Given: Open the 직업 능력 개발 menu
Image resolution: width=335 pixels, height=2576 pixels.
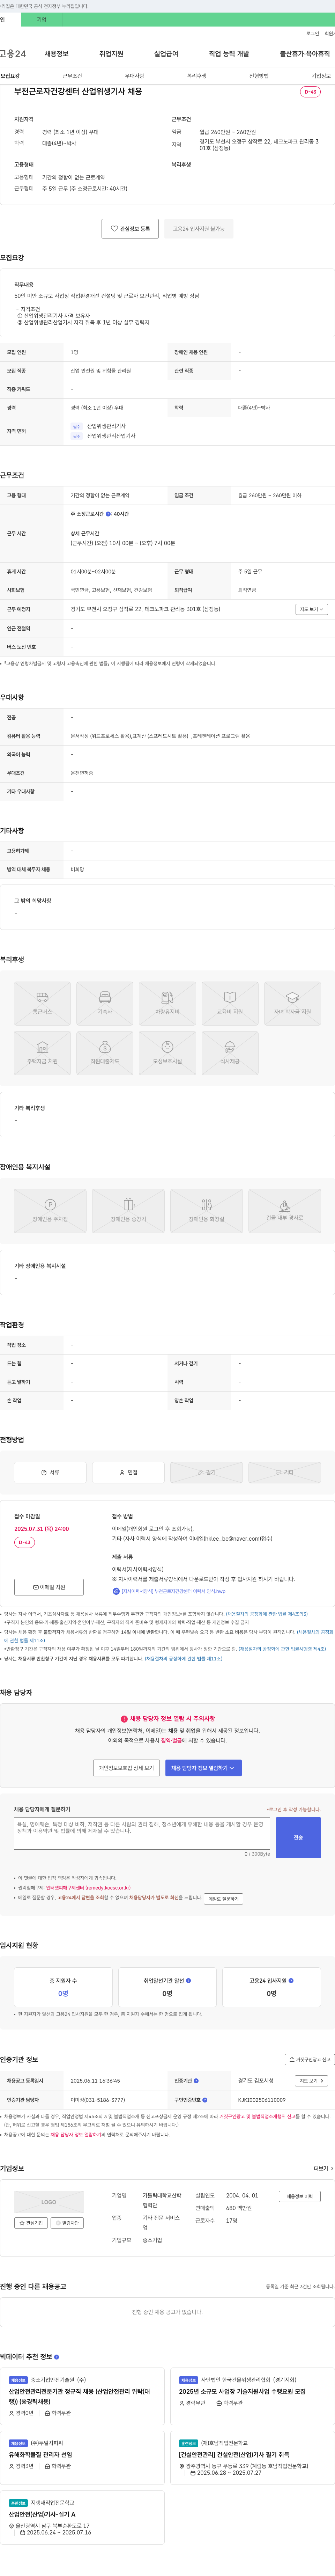Looking at the screenshot, I should tap(229, 54).
